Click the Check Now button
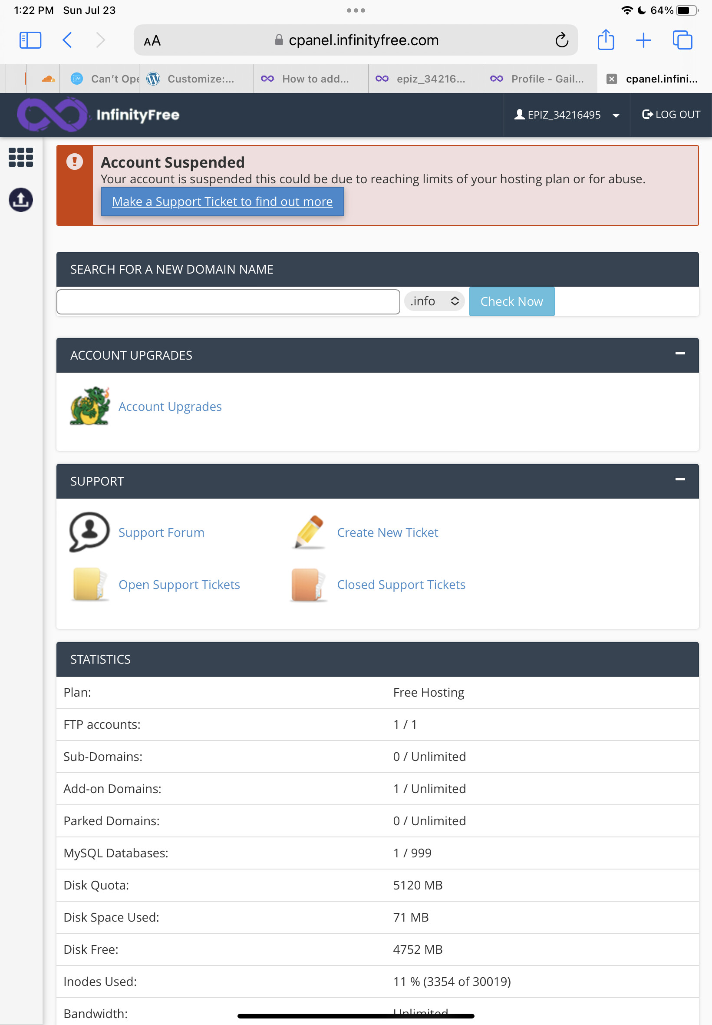712x1025 pixels. (511, 301)
